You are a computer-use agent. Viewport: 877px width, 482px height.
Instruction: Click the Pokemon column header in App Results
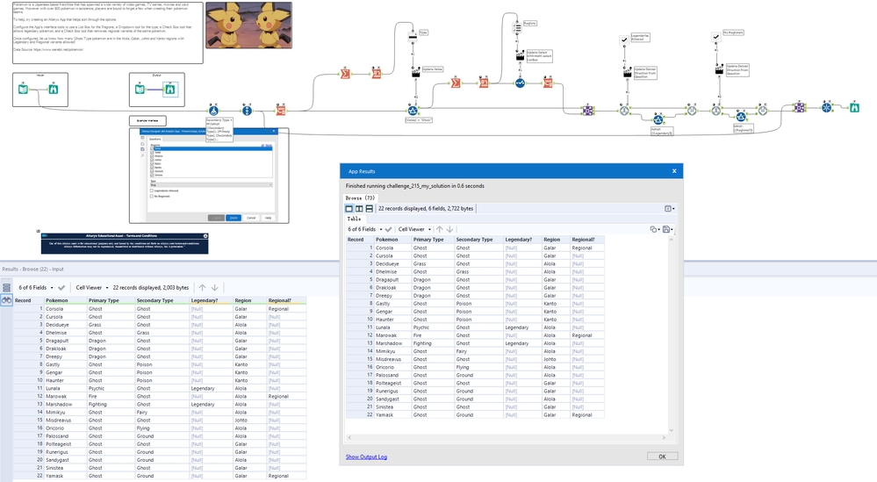coord(392,240)
